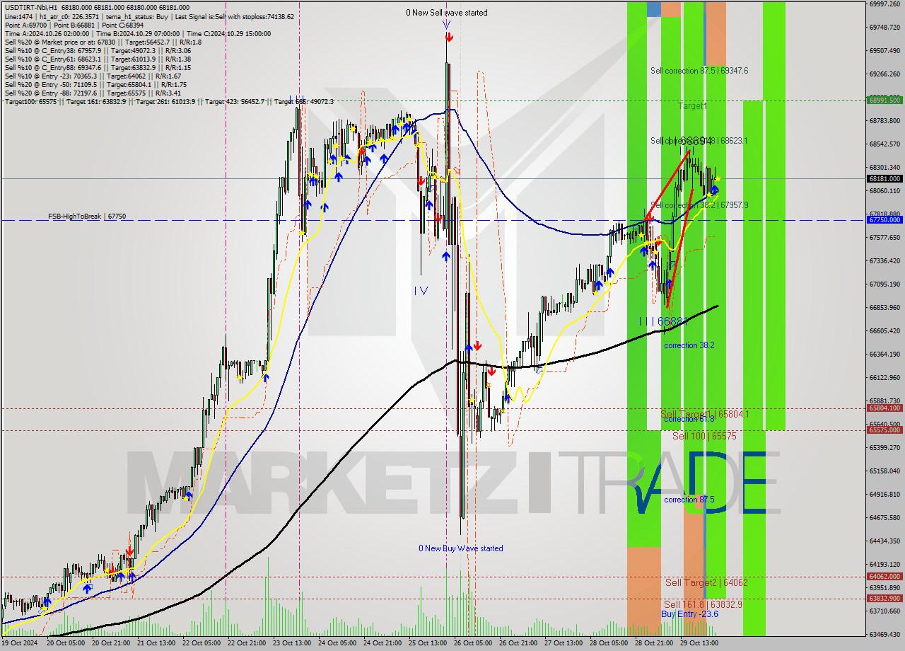Image resolution: width=905 pixels, height=651 pixels.
Task: Click the 64916.810 price axis value
Action: click(884, 495)
